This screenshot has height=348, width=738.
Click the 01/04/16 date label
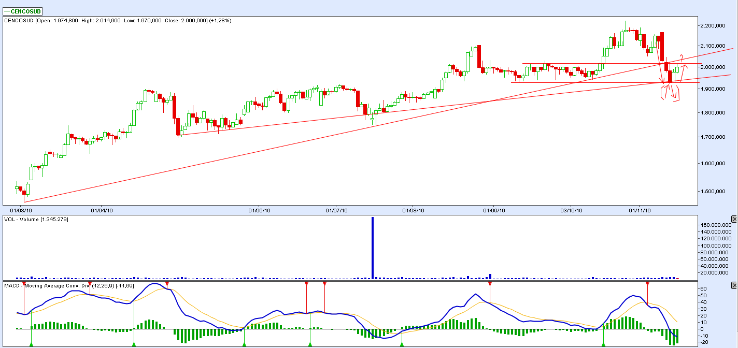(x=102, y=210)
